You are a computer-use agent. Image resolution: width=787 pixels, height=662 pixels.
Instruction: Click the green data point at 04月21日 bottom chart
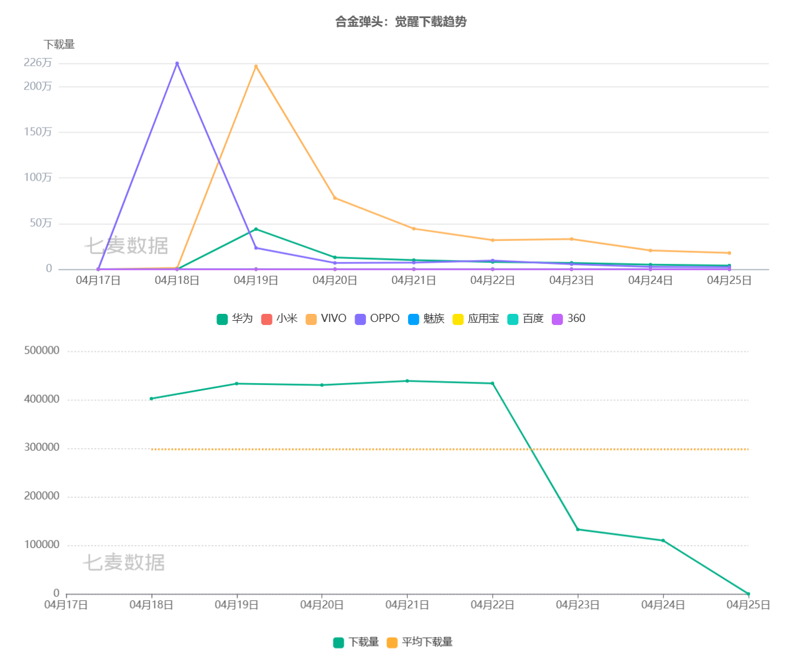coord(407,380)
